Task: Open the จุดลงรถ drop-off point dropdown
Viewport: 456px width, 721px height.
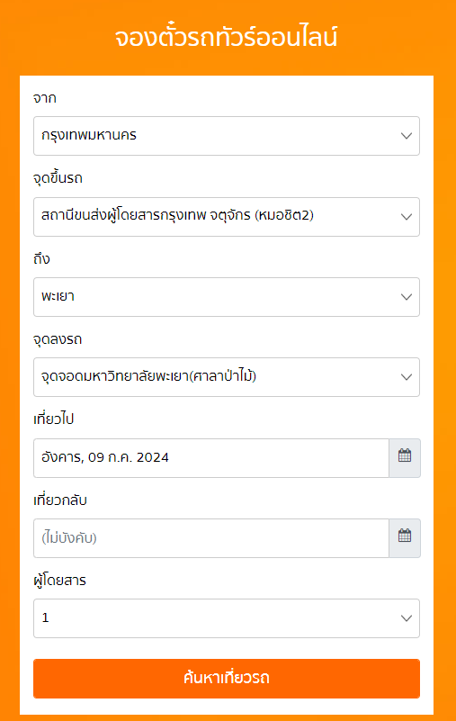Action: (x=227, y=376)
